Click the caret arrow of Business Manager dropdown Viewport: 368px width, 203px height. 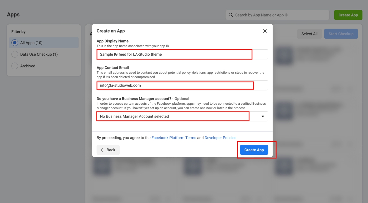click(x=262, y=116)
